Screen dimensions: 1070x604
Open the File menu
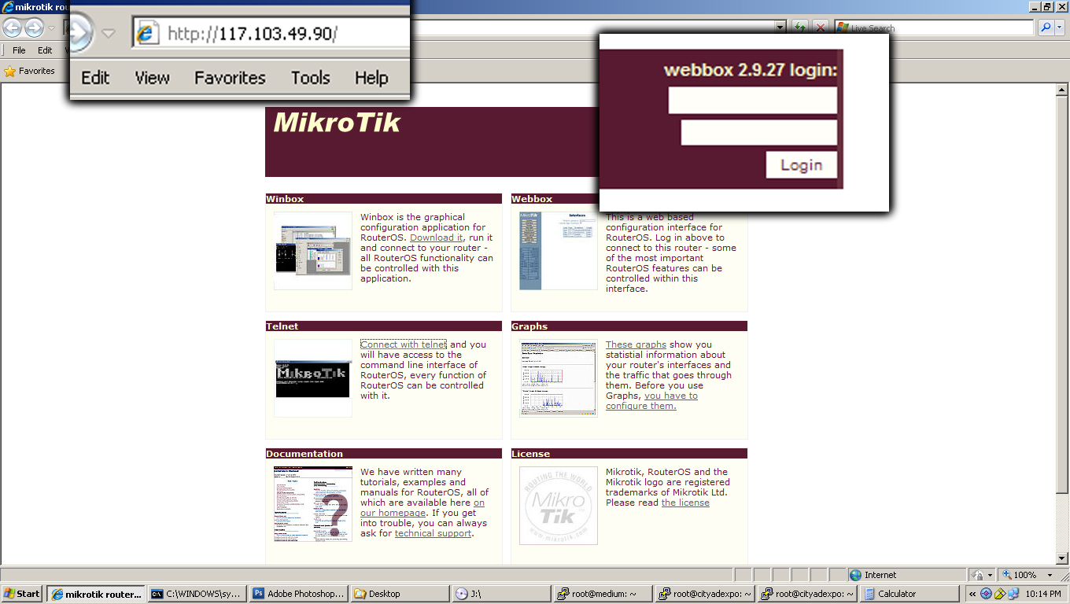tap(19, 50)
